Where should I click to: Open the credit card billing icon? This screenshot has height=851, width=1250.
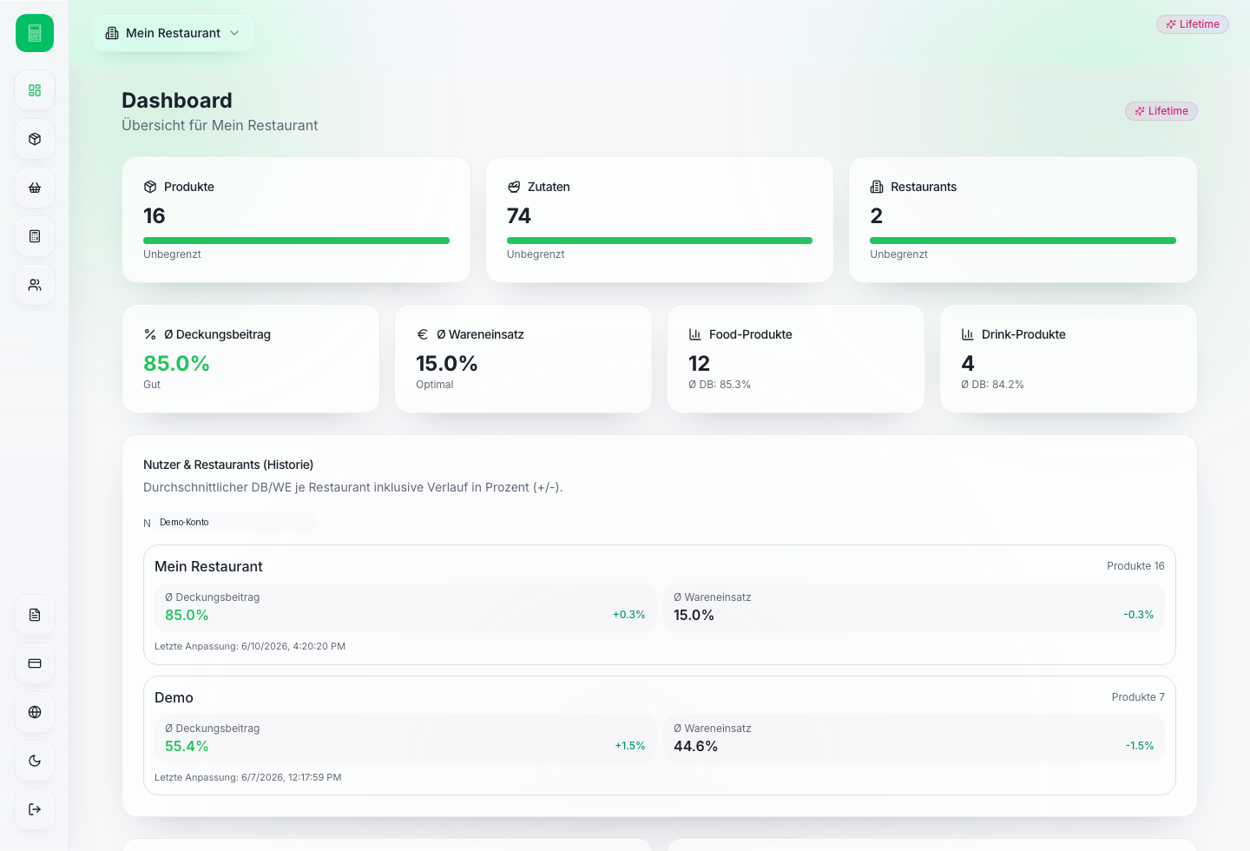pyautogui.click(x=35, y=663)
